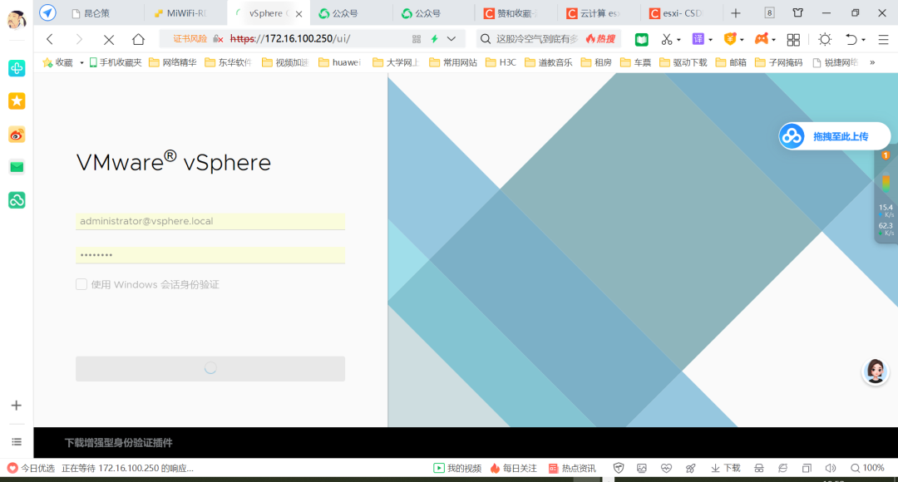Viewport: 898px width, 482px height.
Task: Click the 下载增强型身份验证插件 link
Action: [119, 442]
